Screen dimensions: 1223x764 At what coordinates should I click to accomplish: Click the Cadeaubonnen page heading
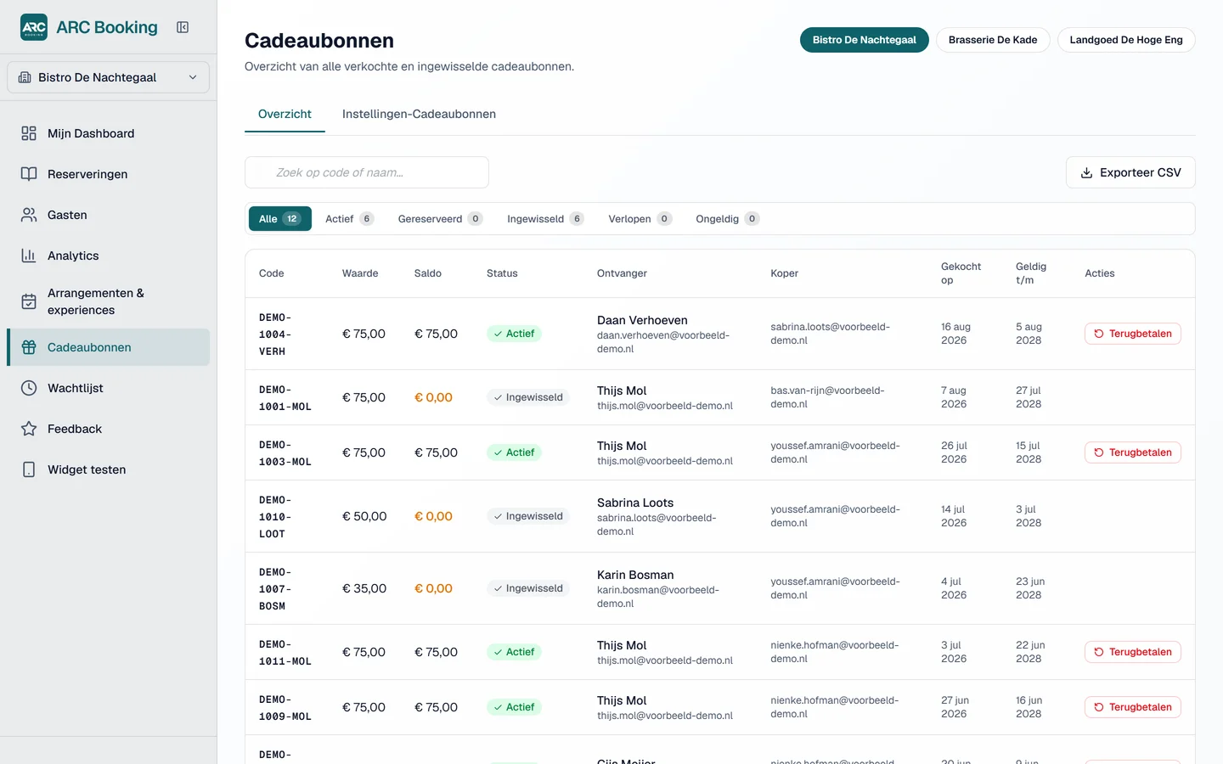click(319, 41)
